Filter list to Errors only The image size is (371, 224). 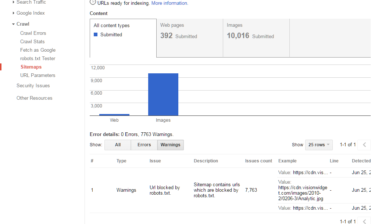coord(144,145)
